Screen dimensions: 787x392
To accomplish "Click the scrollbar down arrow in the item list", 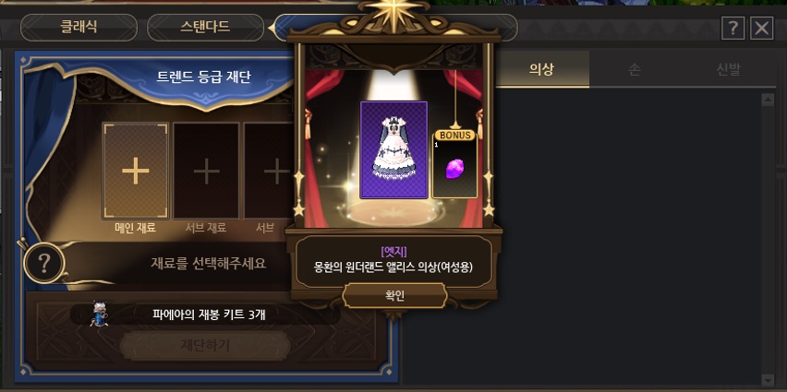I will [x=768, y=379].
